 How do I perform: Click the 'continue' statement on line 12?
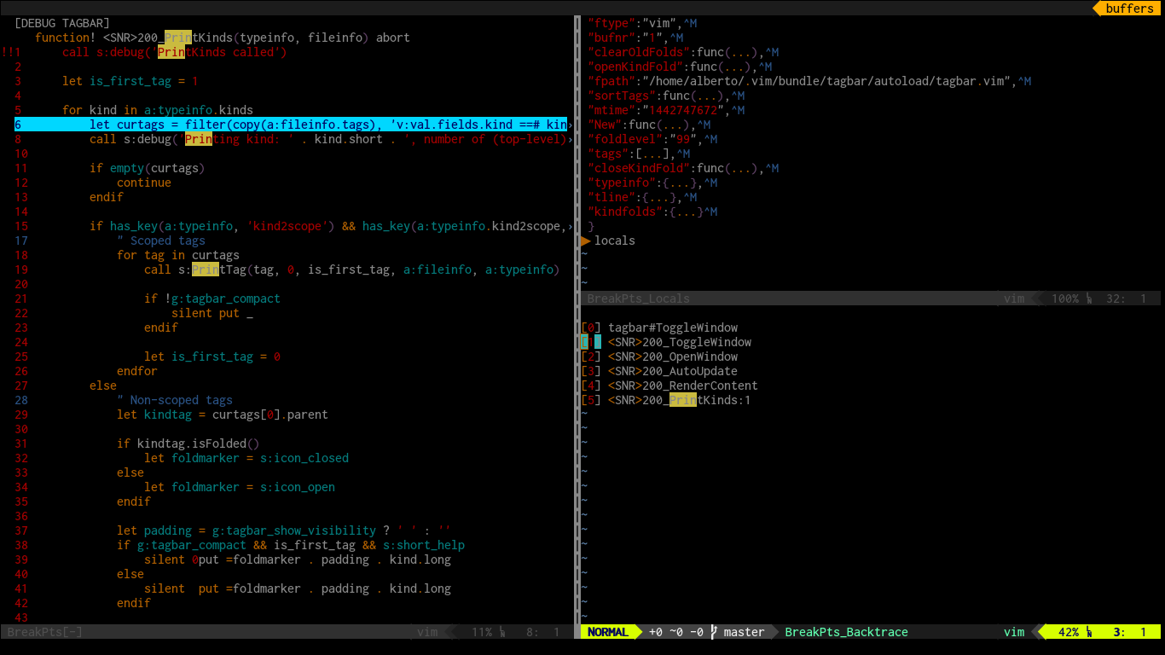[144, 183]
